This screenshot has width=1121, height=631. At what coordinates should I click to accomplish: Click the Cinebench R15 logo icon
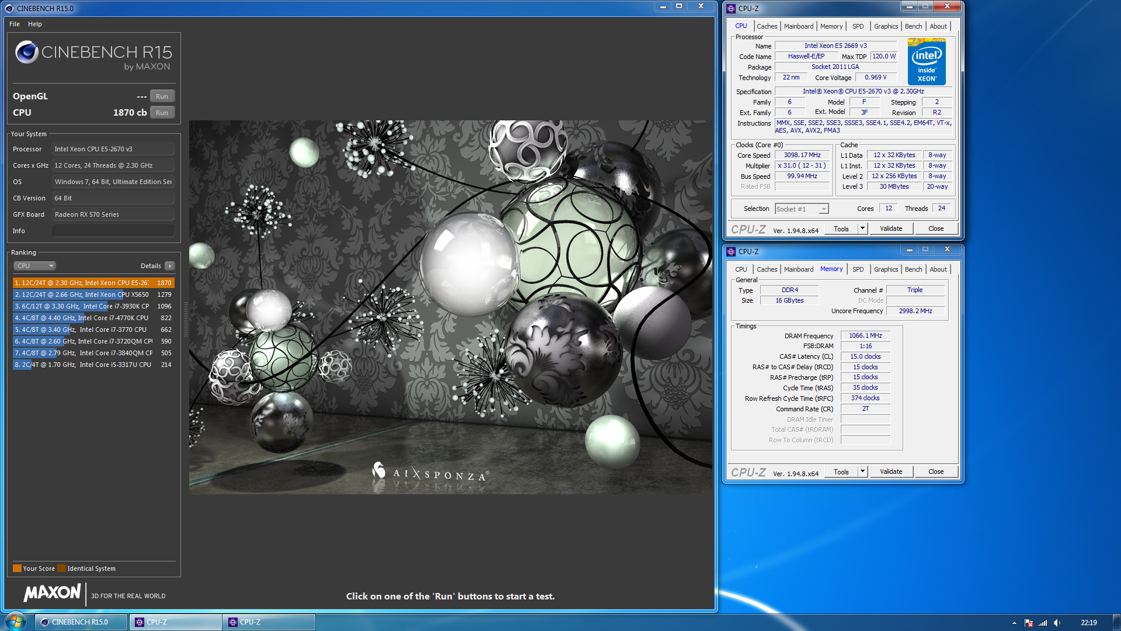coord(27,52)
